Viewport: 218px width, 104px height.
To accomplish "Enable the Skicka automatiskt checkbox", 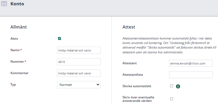I will (x=171, y=86).
